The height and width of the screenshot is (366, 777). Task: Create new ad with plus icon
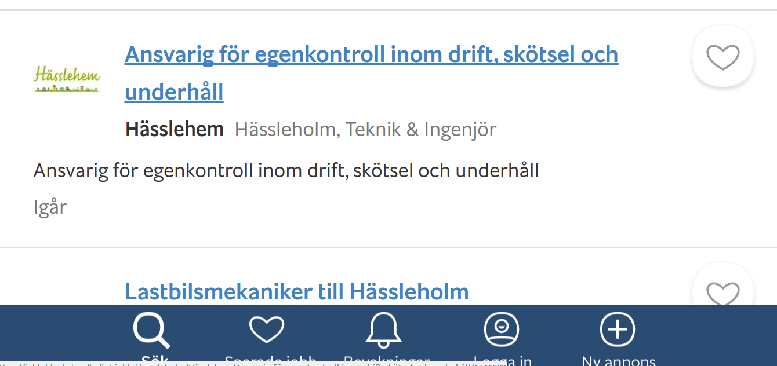pyautogui.click(x=618, y=329)
